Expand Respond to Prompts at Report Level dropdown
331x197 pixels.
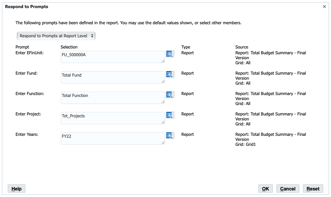[56, 36]
